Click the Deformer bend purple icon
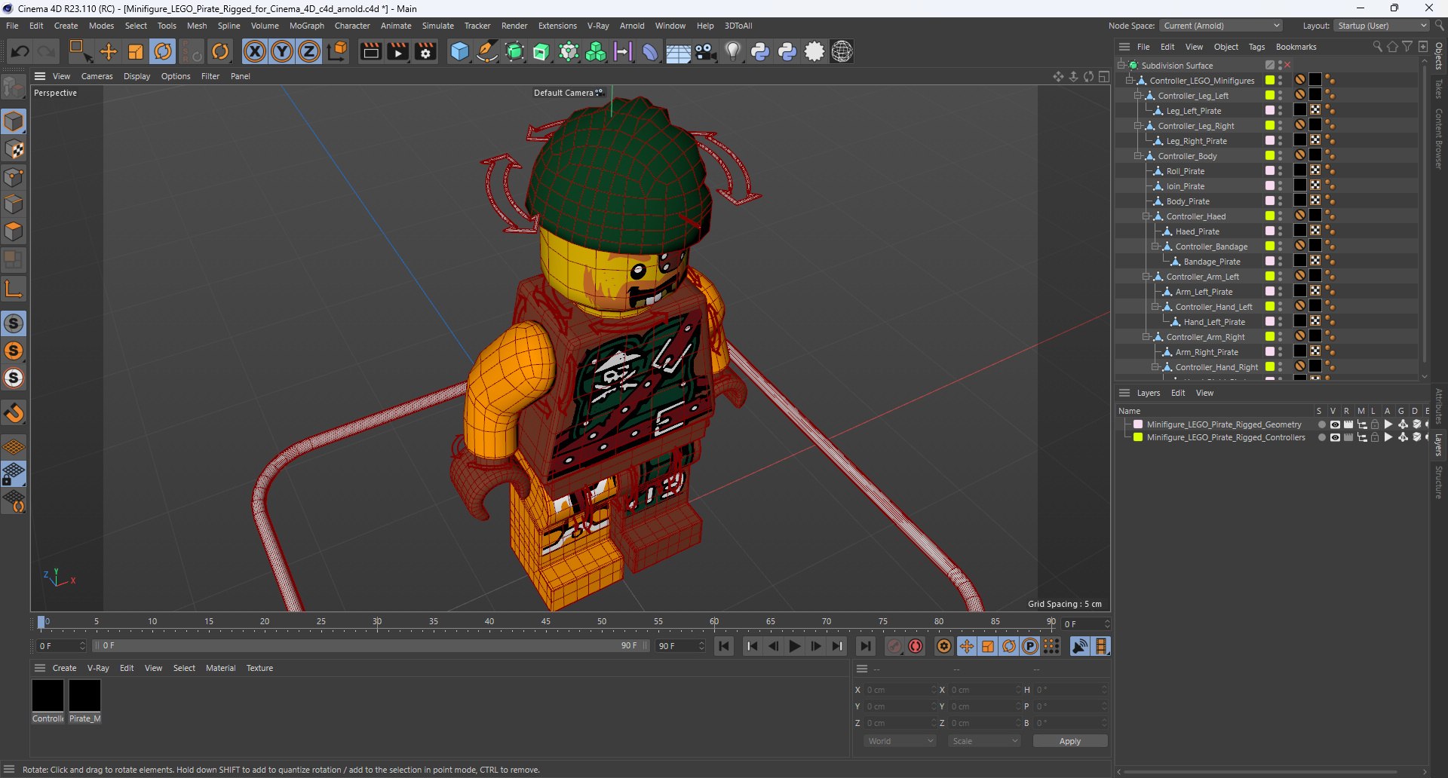The height and width of the screenshot is (778, 1448). click(650, 52)
